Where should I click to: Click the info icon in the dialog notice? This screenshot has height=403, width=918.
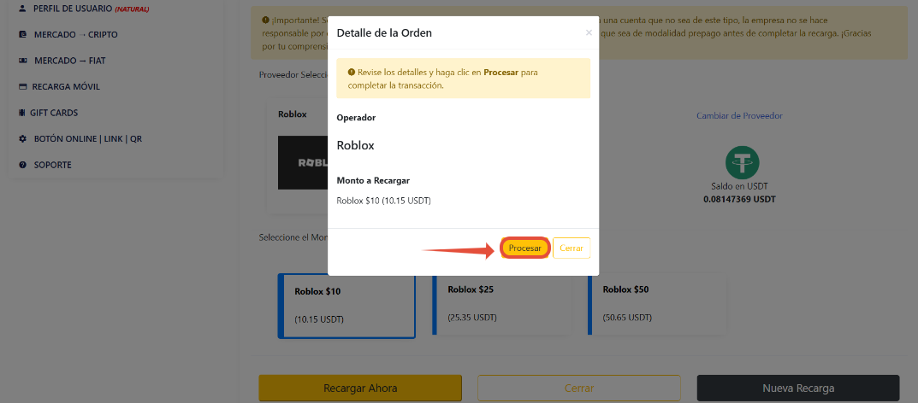pyautogui.click(x=352, y=73)
